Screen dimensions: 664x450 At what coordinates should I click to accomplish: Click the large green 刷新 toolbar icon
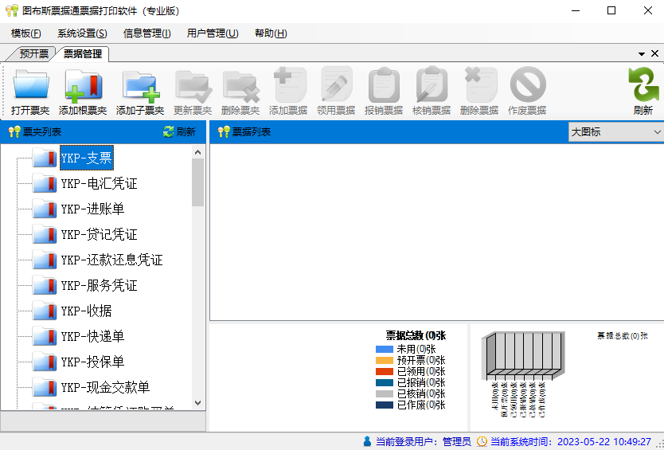(x=643, y=85)
